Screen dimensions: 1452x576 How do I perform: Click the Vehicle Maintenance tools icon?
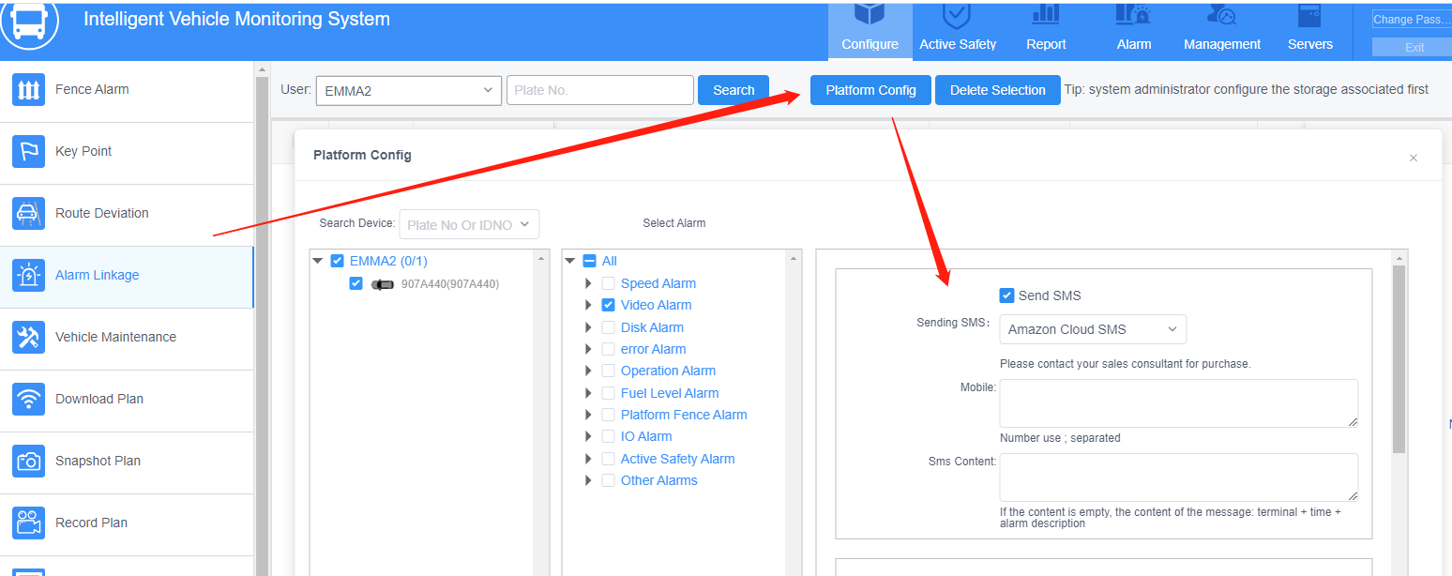pyautogui.click(x=28, y=338)
